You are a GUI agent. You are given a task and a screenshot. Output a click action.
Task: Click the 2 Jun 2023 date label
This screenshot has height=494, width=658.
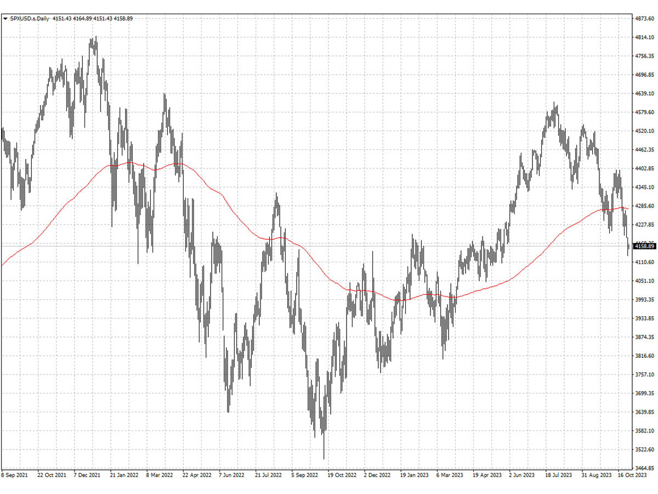point(522,474)
